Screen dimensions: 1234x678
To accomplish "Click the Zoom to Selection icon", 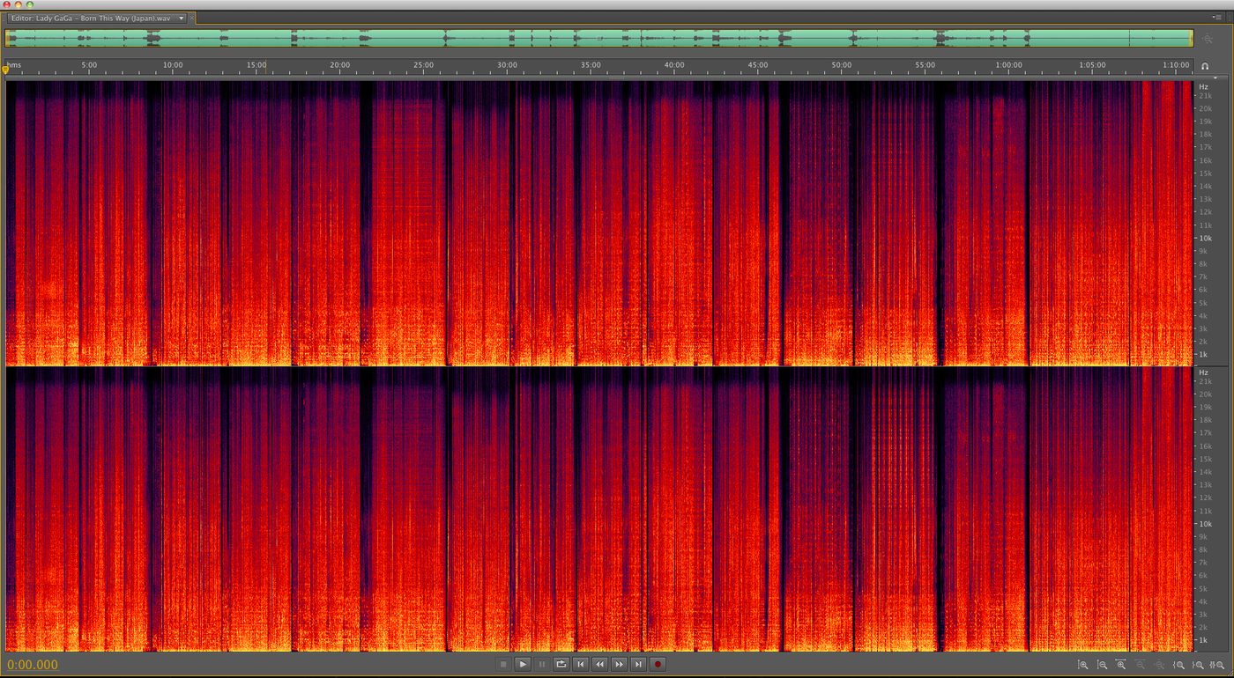I will coord(1218,666).
